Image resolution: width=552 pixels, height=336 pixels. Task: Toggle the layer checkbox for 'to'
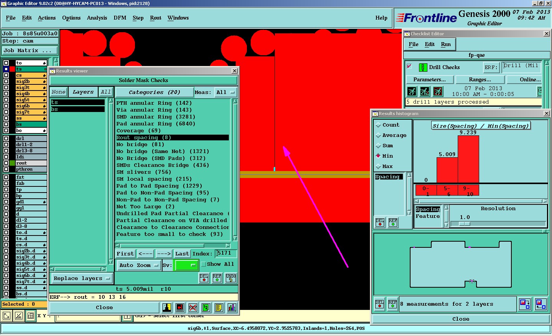pos(6,63)
